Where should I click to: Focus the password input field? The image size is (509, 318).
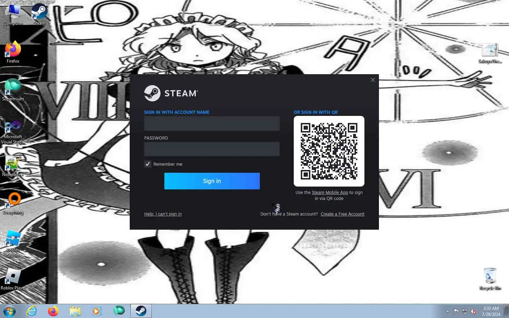tap(212, 149)
